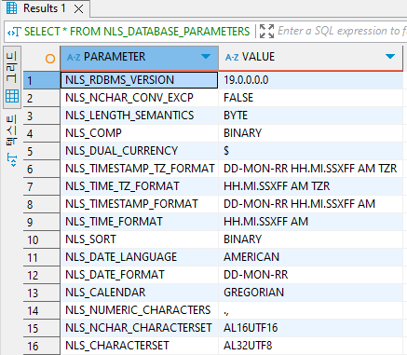Select the GREGORIAN value cell
The height and width of the screenshot is (355, 407).
[310, 293]
